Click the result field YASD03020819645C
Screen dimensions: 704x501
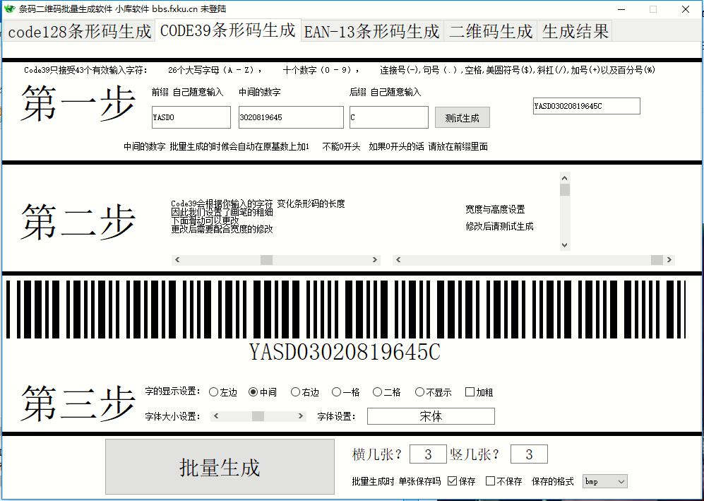click(586, 106)
